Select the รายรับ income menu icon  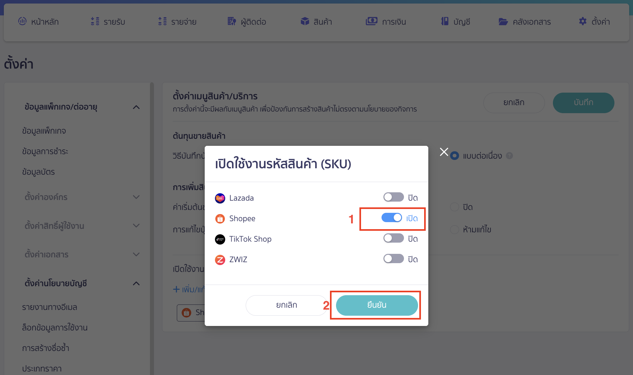tap(95, 21)
